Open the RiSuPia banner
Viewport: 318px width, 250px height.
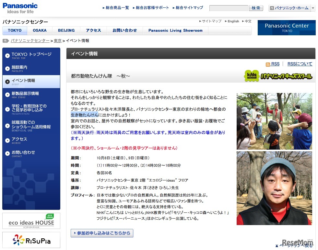point(31,240)
